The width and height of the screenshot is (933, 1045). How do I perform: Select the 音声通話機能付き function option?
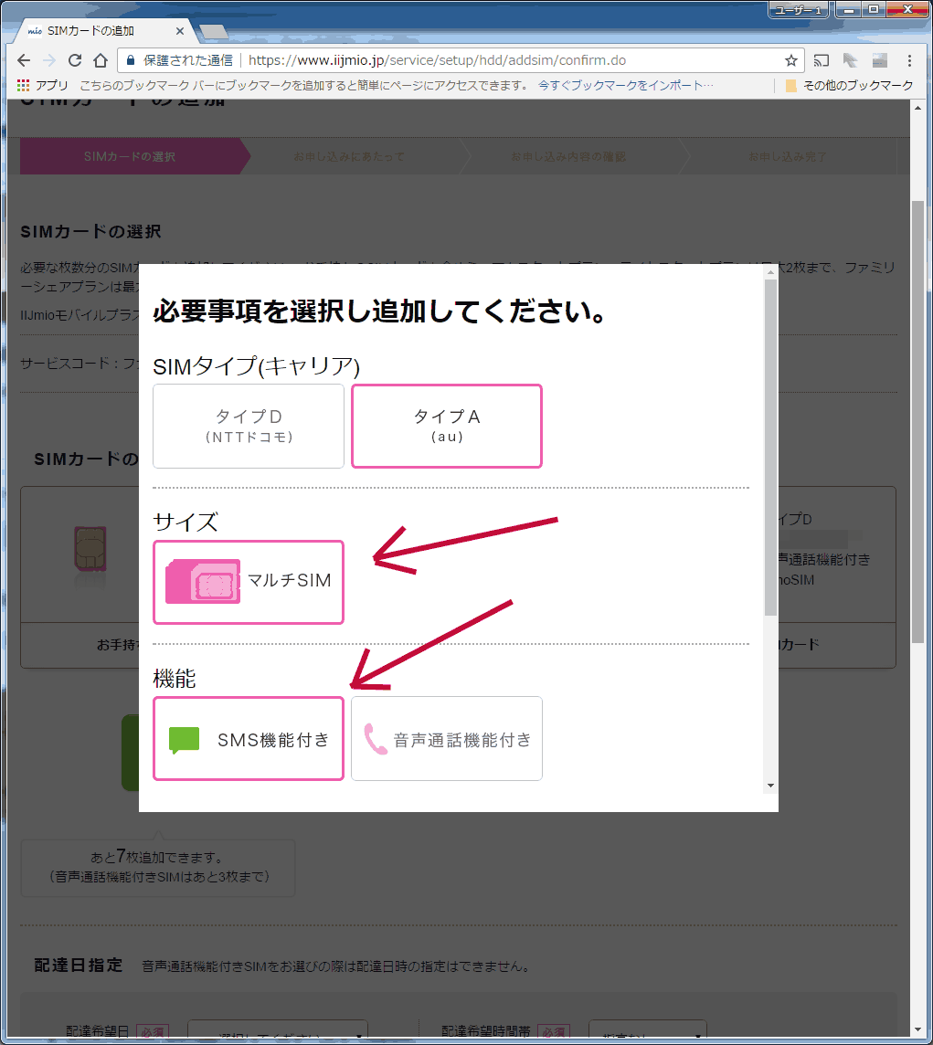447,739
